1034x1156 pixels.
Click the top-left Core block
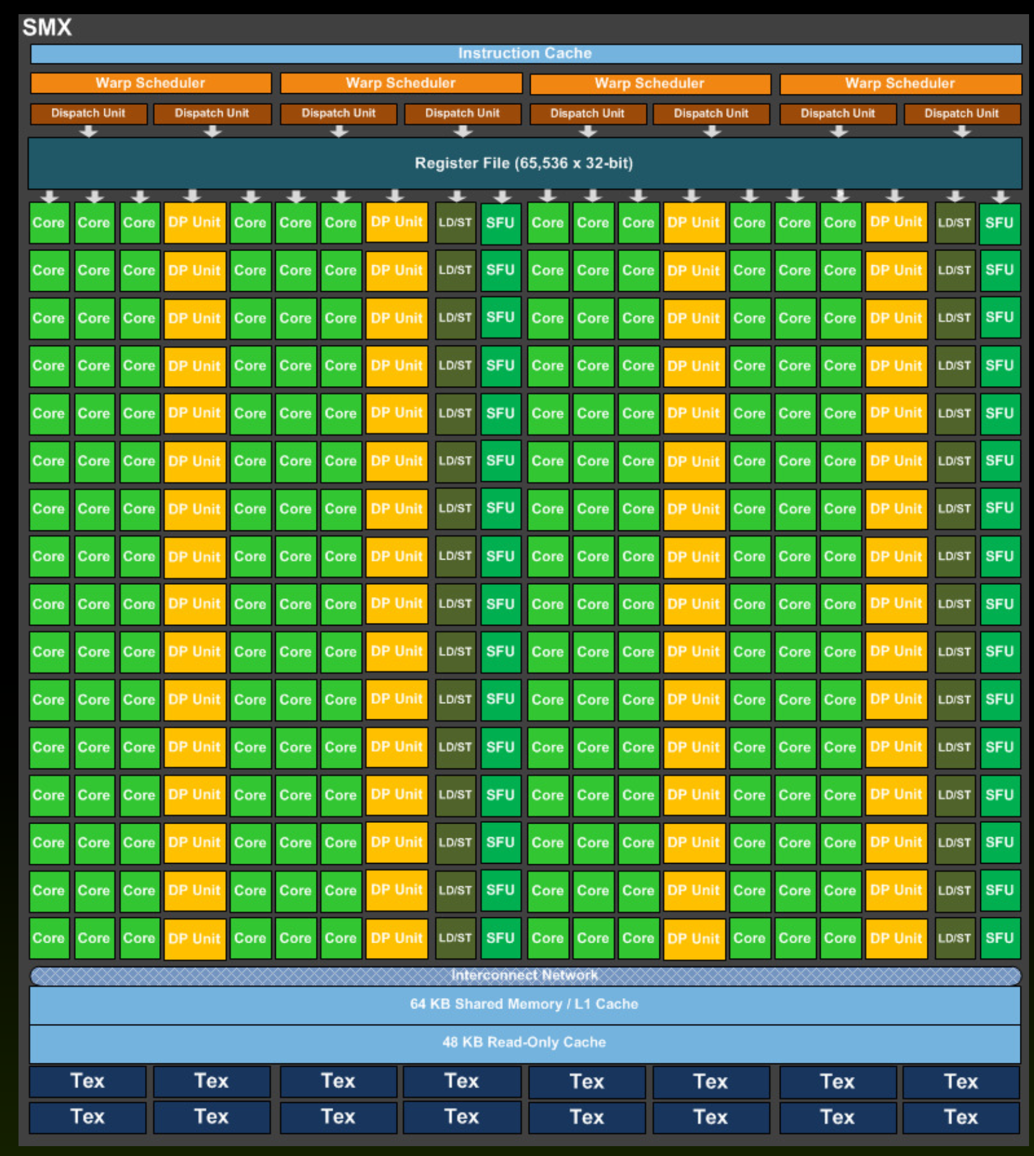(49, 223)
